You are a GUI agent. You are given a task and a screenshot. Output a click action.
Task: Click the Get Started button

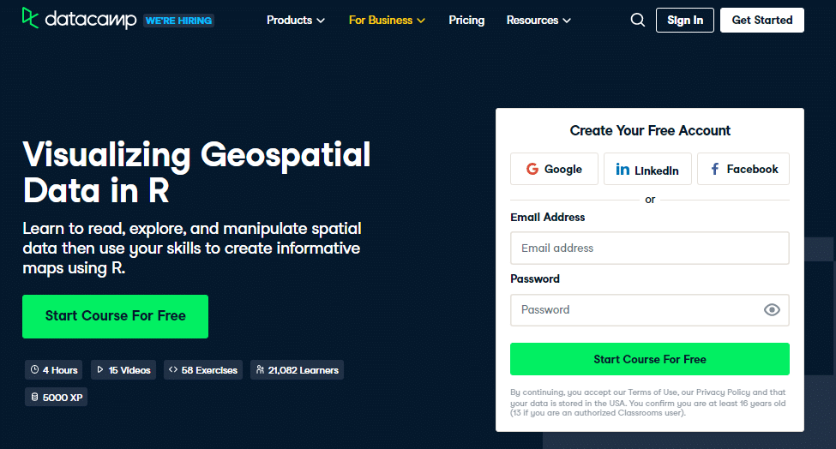coord(762,21)
